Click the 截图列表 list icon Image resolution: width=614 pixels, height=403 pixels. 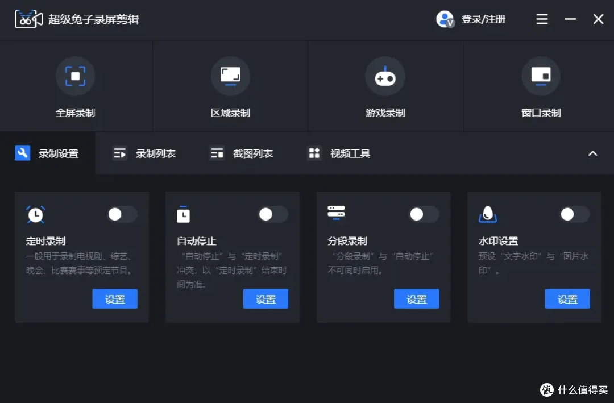217,153
